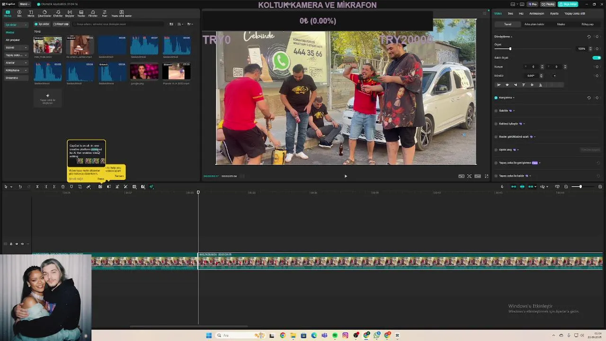This screenshot has width=606, height=341.
Task: Collapse the Dönüştürme section arrow
Action: tap(511, 36)
